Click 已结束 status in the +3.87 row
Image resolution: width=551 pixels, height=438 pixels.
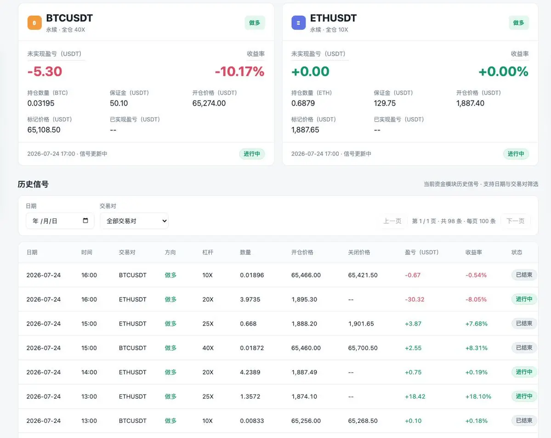[x=524, y=323]
